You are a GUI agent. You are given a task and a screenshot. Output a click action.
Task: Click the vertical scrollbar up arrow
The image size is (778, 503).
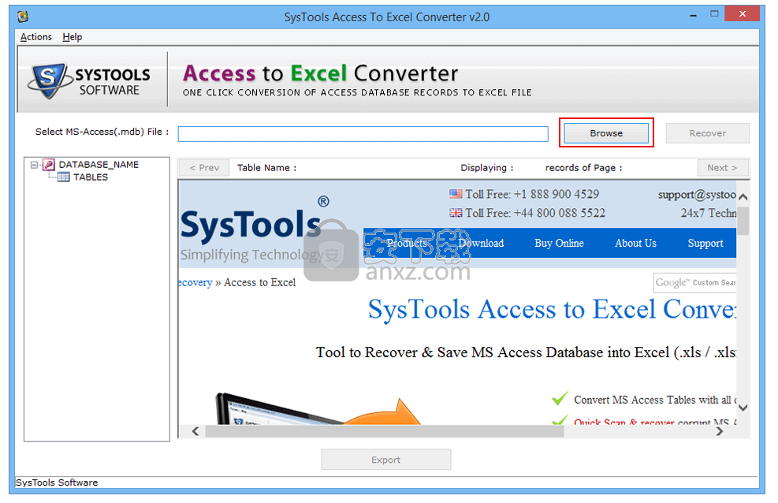coord(743,197)
